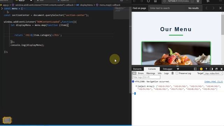Show more DevTools tools dropdown arrow
Image resolution: width=224 pixels, height=126 pixels.
[x=178, y=69]
